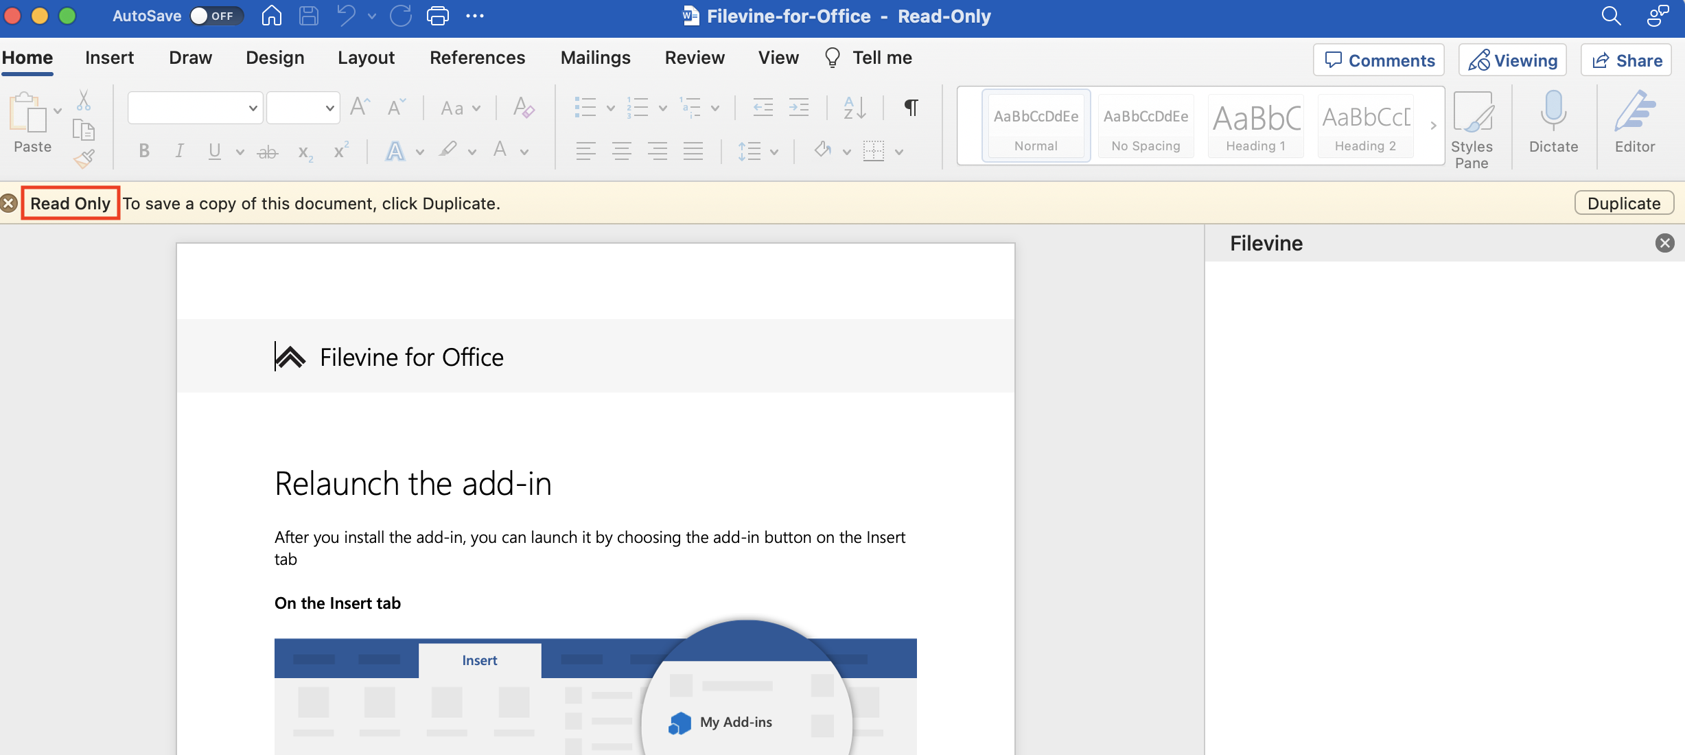The image size is (1685, 755).
Task: Click the text highlight color pen
Action: (x=448, y=150)
